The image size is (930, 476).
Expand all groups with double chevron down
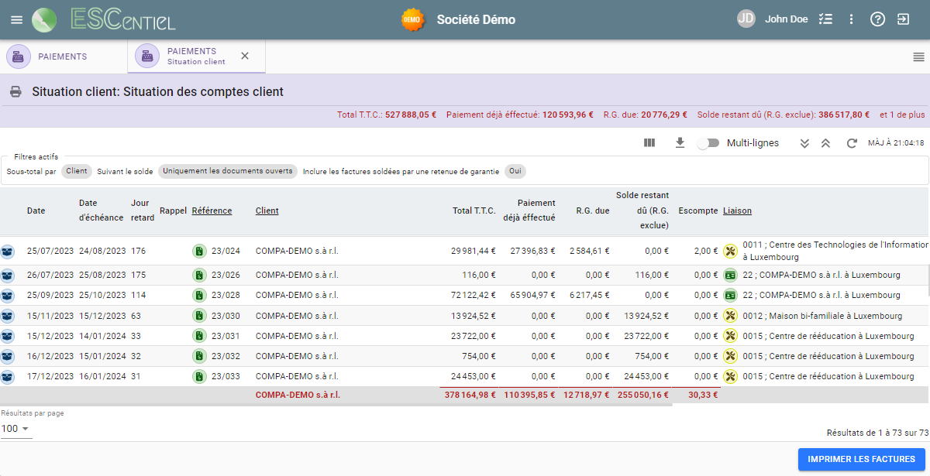pyautogui.click(x=804, y=143)
